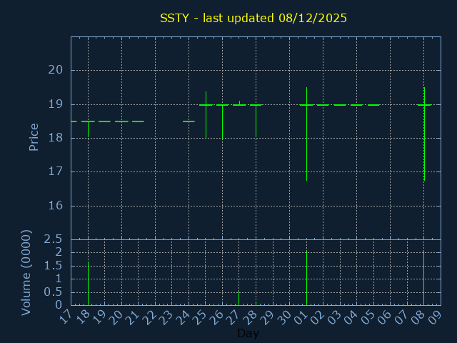The width and height of the screenshot is (457, 343).
Task: Select day 17 on the x-axis
Action: pos(66,317)
